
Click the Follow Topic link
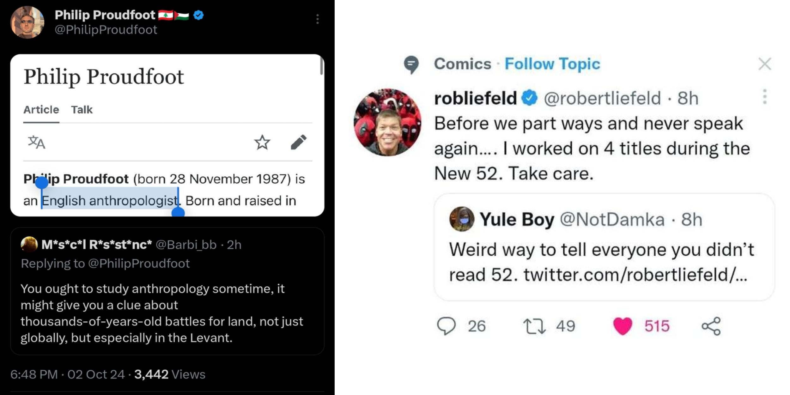(552, 64)
